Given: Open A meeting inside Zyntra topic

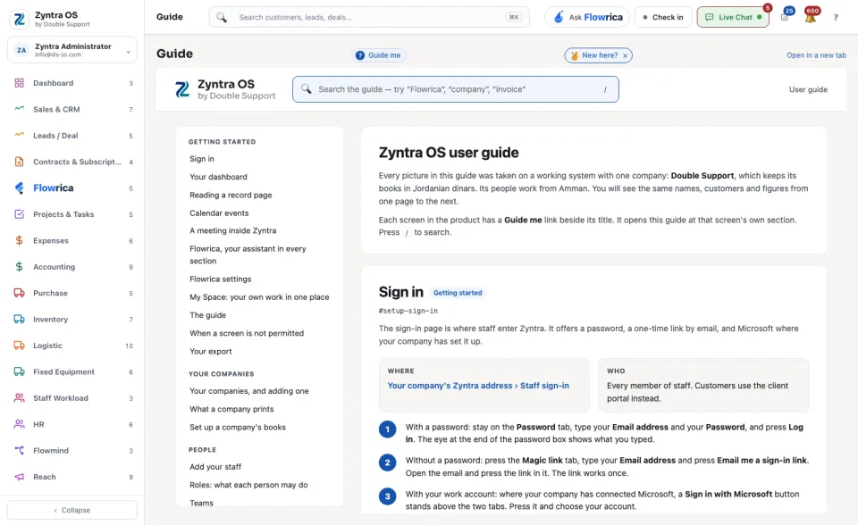Looking at the screenshot, I should click(x=232, y=230).
